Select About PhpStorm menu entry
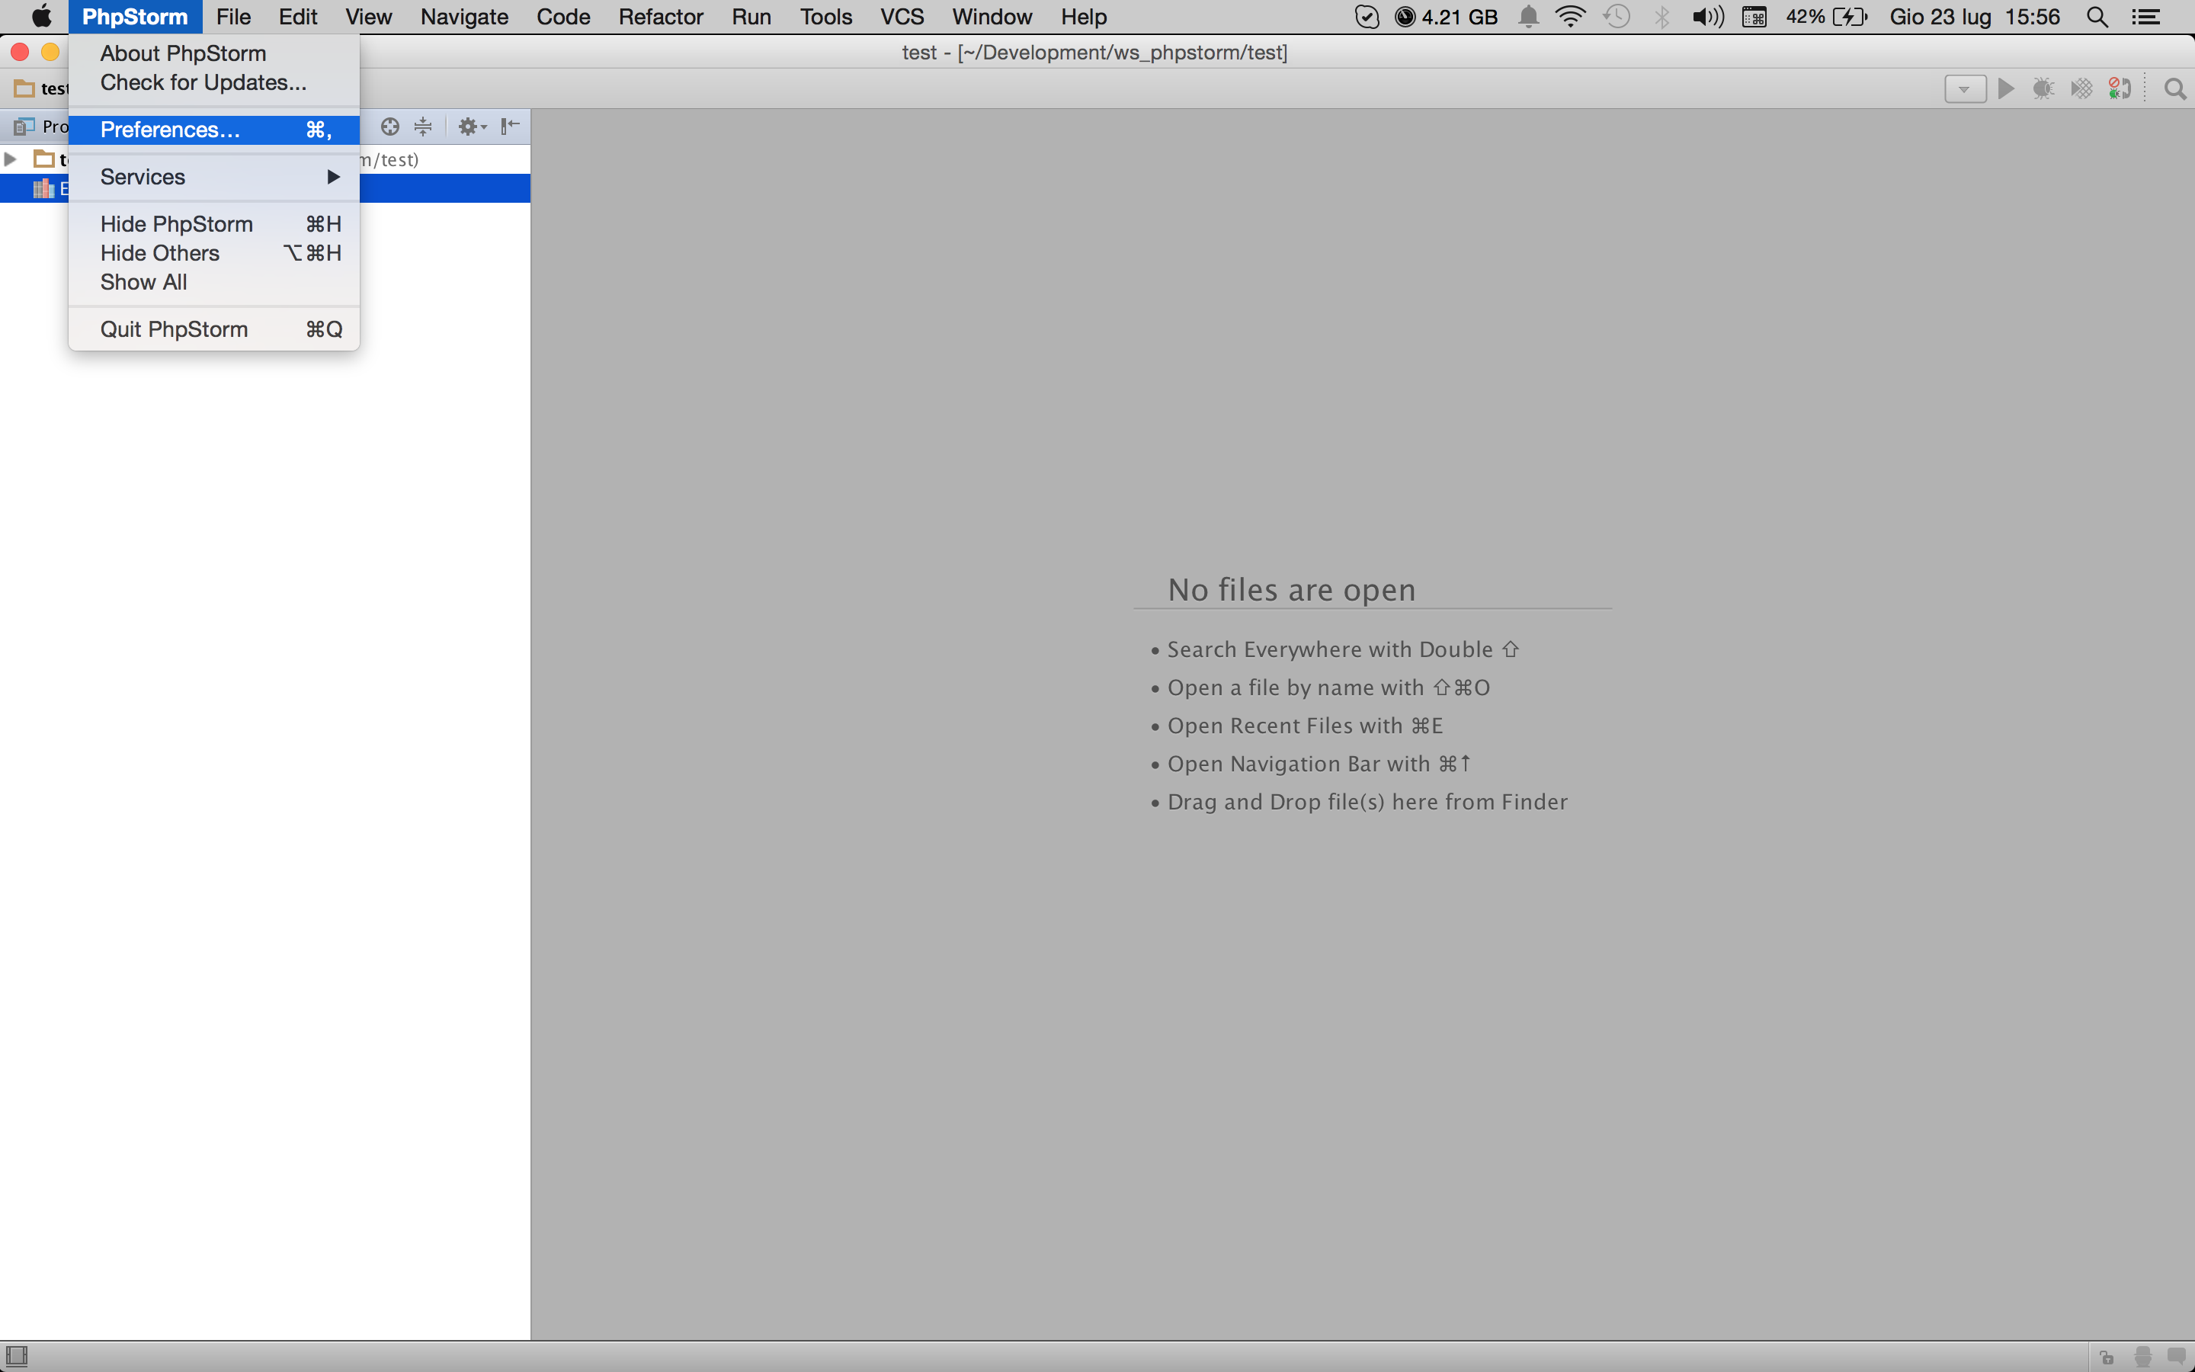 tap(214, 53)
